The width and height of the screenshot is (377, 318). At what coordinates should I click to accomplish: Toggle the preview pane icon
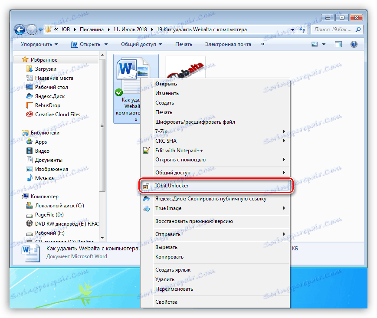pyautogui.click(x=338, y=44)
